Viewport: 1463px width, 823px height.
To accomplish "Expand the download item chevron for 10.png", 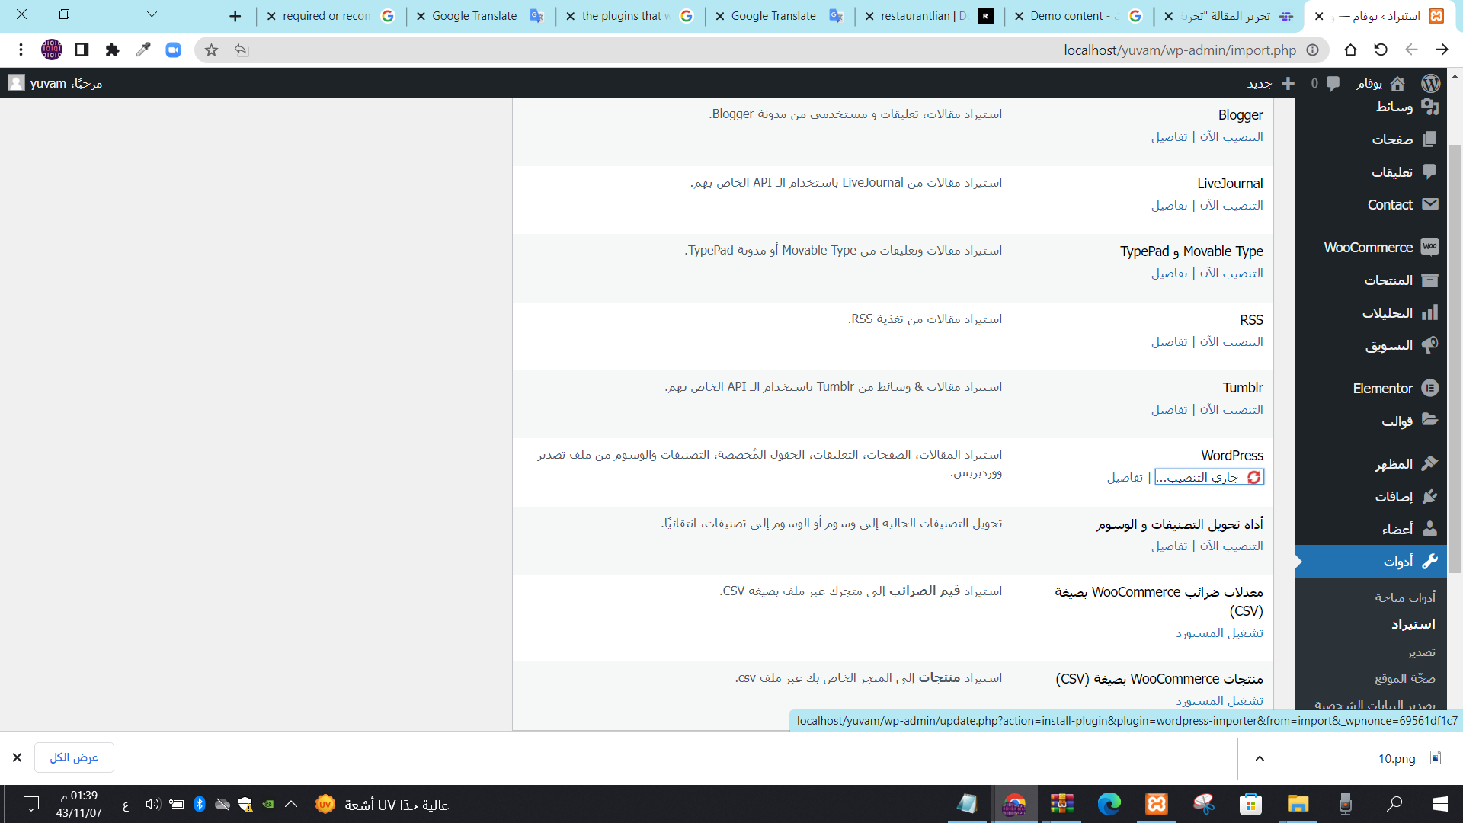I will pos(1260,758).
